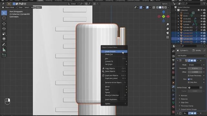The width and height of the screenshot is (207, 116).
Task: Open the Modifier properties wrench tab
Action: (x=173, y=87)
